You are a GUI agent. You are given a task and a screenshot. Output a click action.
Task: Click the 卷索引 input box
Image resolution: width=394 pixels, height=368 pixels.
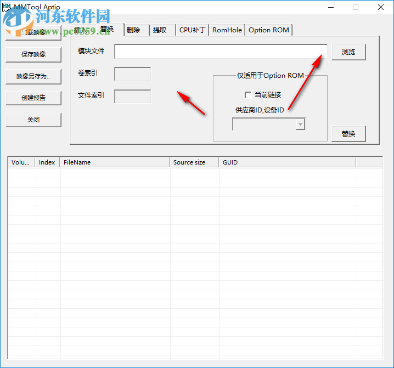133,74
